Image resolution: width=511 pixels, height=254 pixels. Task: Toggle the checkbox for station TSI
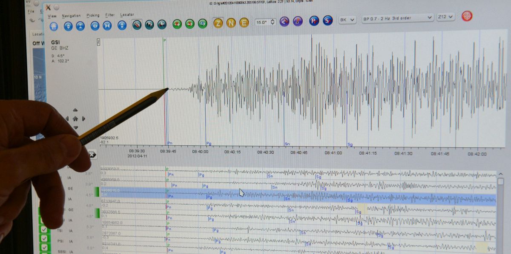(43, 229)
